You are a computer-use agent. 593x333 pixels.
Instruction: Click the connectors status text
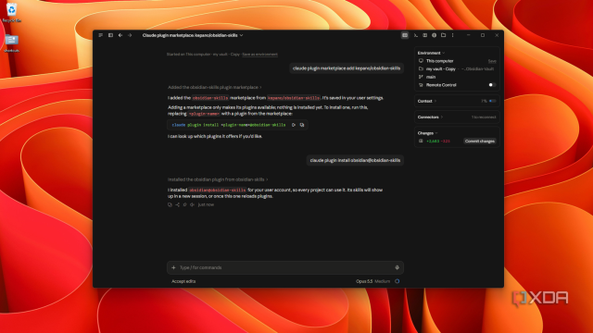click(484, 117)
